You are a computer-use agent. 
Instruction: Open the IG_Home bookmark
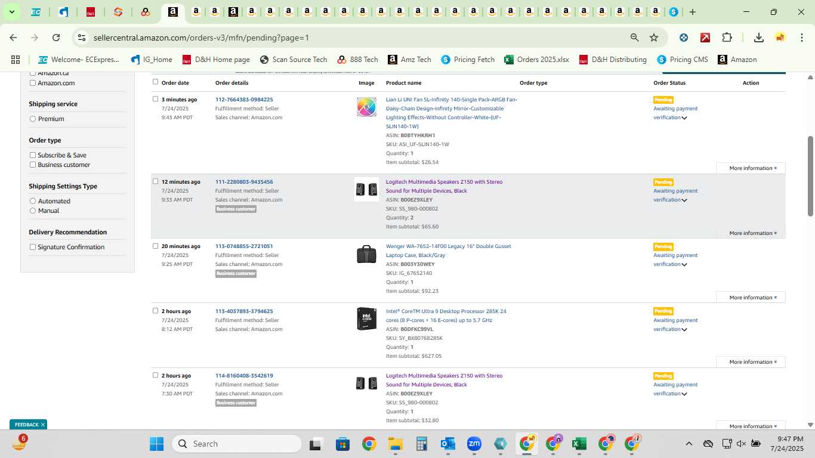(152, 60)
